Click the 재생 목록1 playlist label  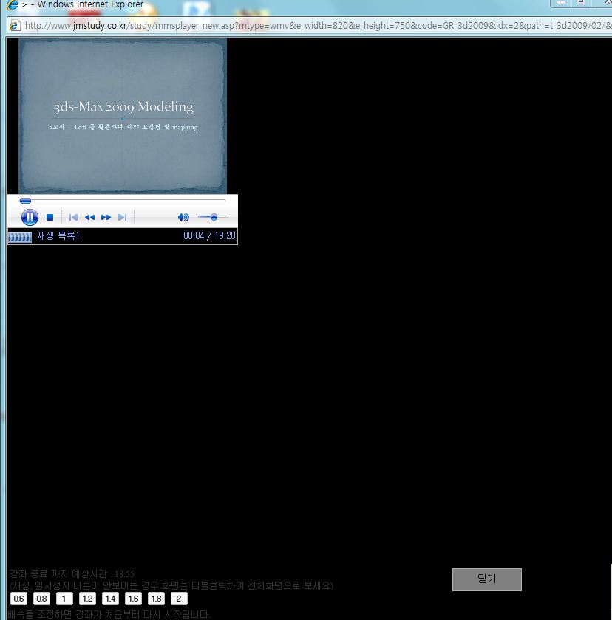click(58, 236)
